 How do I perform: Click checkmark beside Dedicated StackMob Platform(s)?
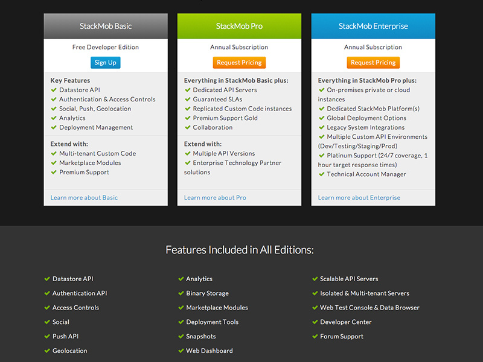coord(322,109)
